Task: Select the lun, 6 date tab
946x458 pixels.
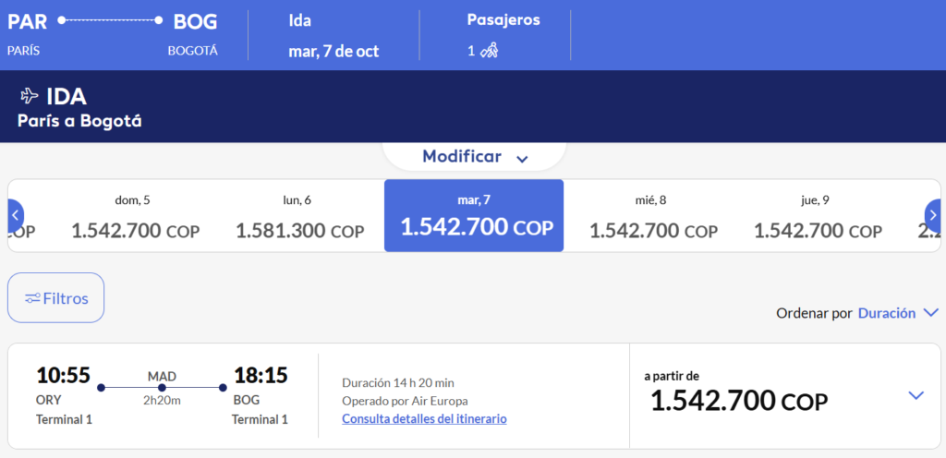Action: coord(298,216)
